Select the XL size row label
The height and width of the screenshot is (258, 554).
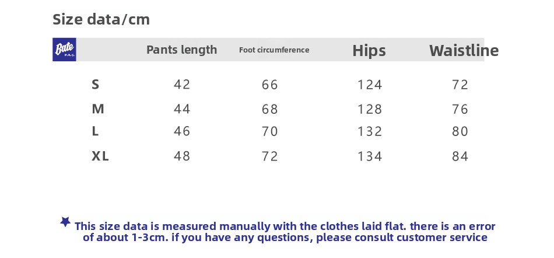[x=100, y=156]
